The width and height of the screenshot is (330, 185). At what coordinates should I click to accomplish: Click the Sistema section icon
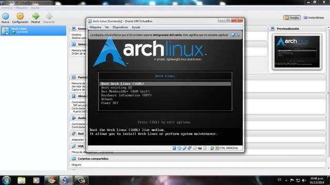(x=73, y=44)
